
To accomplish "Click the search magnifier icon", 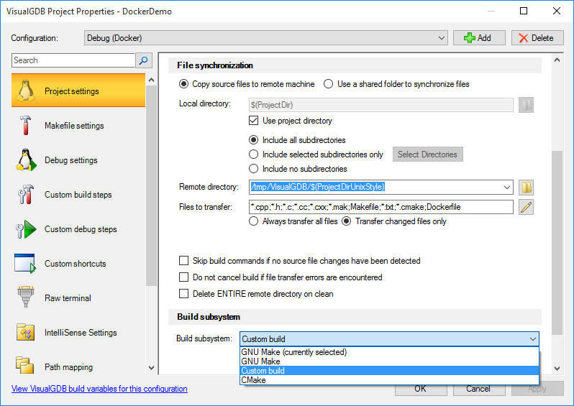I will coord(144,60).
